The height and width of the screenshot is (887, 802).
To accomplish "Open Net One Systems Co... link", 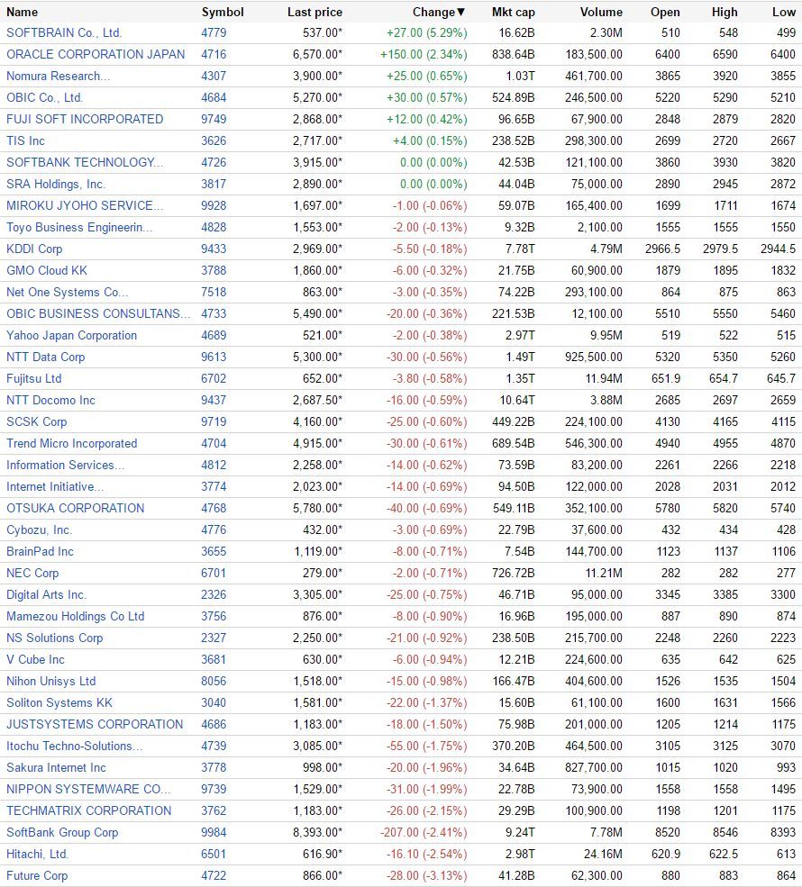I will coord(68,292).
